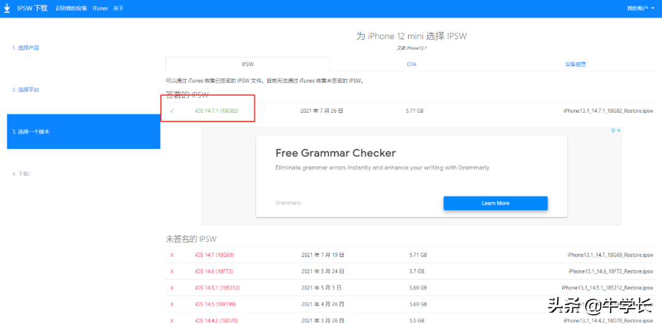Image resolution: width=662 pixels, height=324 pixels.
Task: Select unsigned iOS 14.7 (18G69)
Action: pyautogui.click(x=215, y=255)
